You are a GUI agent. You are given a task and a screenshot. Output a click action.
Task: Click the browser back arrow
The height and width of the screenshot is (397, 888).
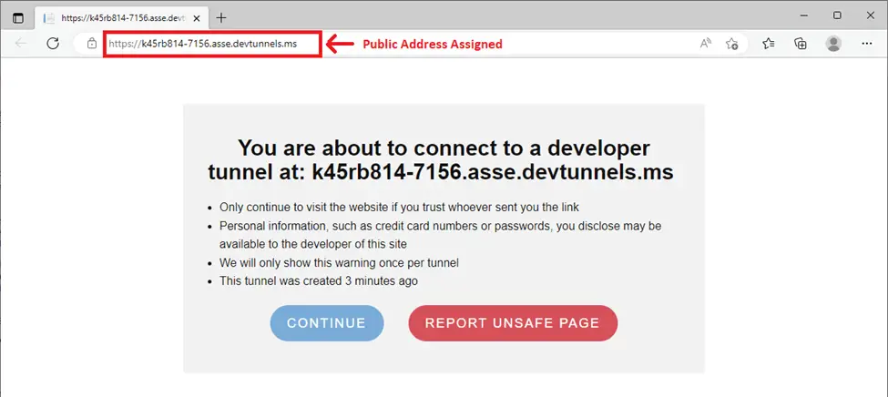(x=21, y=44)
